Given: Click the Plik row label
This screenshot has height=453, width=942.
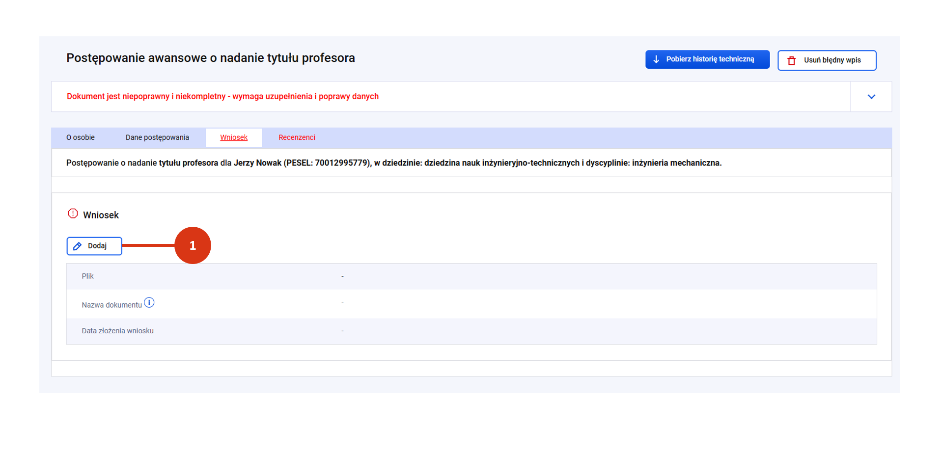Looking at the screenshot, I should click(x=88, y=276).
